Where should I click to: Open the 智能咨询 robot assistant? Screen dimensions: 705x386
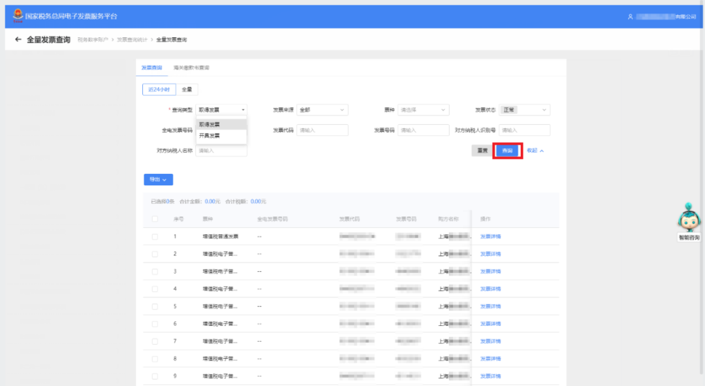tap(689, 222)
